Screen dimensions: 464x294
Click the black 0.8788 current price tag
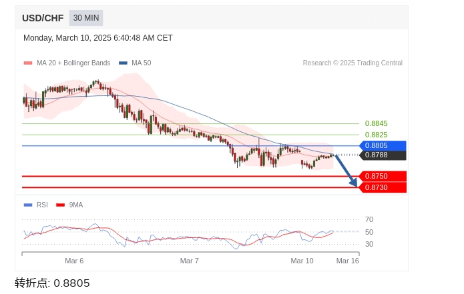point(383,155)
